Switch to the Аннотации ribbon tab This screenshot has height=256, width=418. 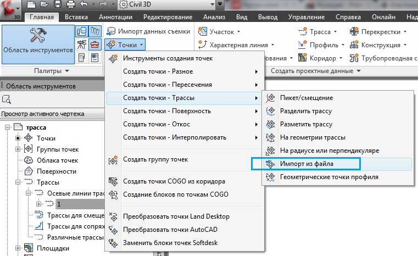click(115, 17)
